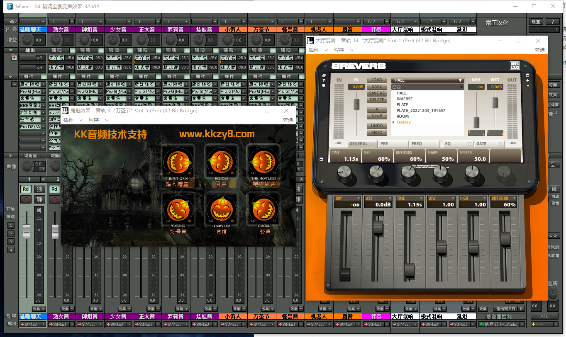This screenshot has width=566, height=337.
Task: Mute channel 1 with 静 button
Action: tap(39, 199)
